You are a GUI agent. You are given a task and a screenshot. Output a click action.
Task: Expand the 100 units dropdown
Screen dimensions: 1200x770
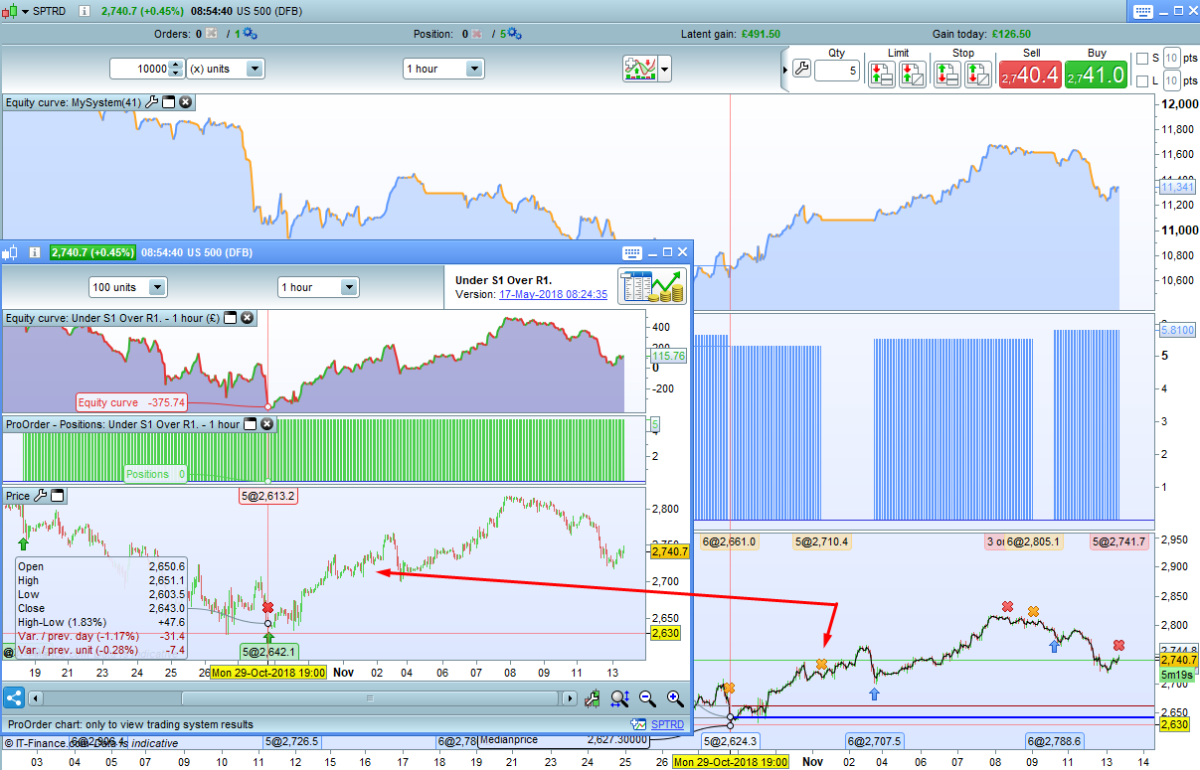[157, 287]
